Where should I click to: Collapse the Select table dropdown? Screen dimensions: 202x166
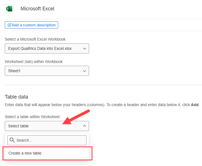point(47,126)
